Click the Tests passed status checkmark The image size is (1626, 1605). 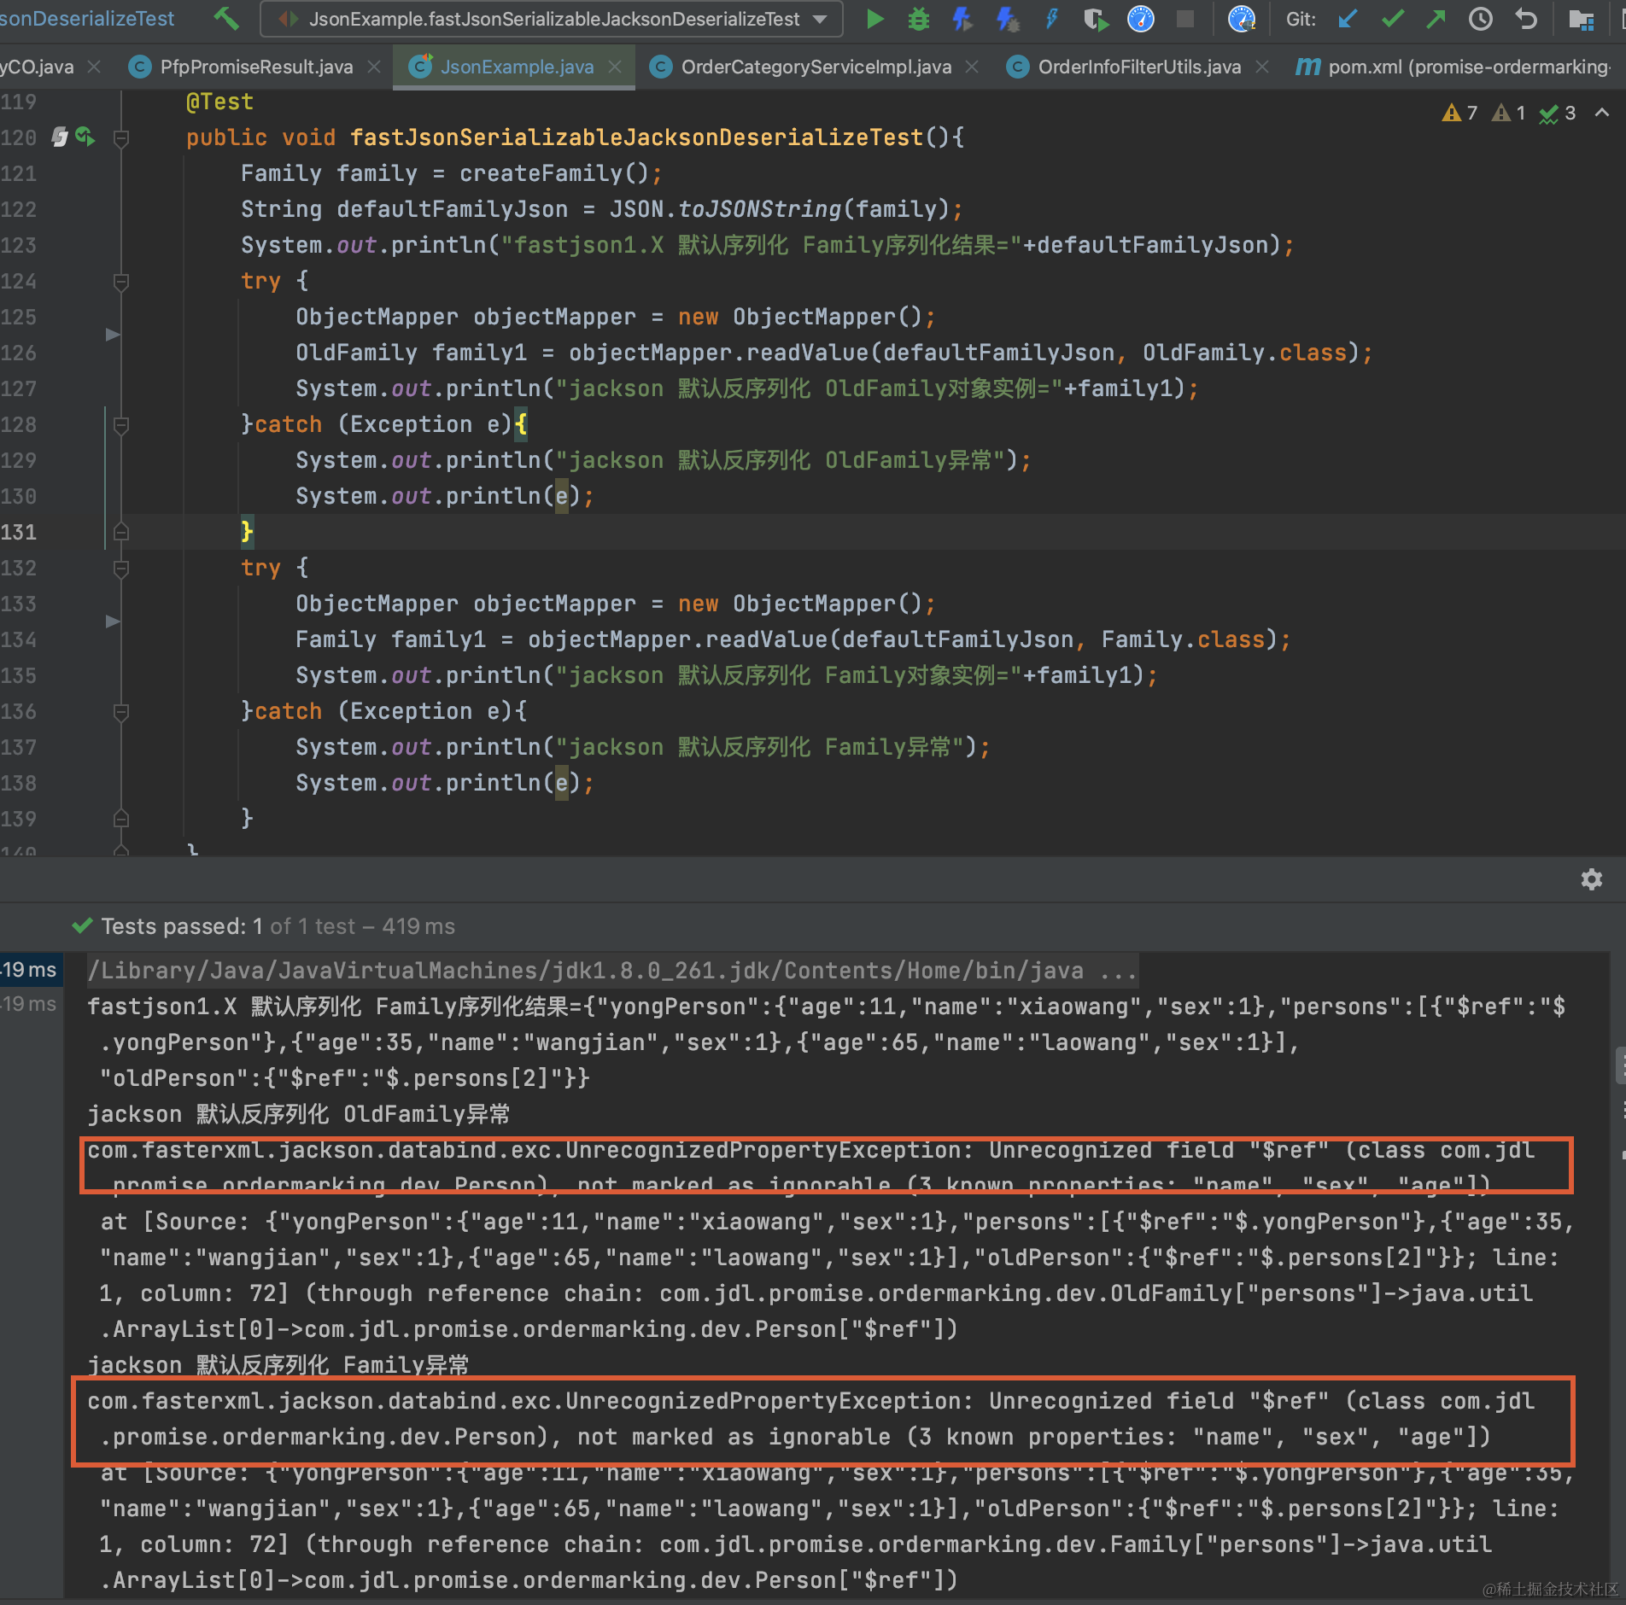(82, 926)
